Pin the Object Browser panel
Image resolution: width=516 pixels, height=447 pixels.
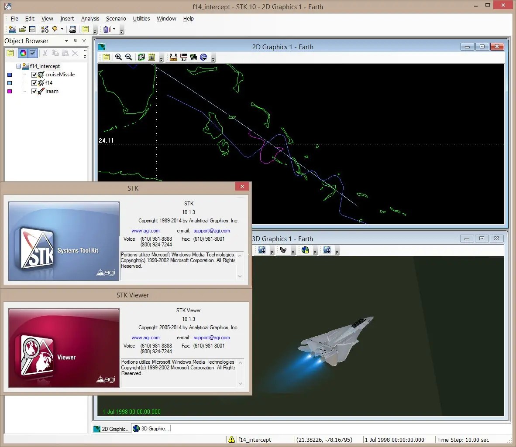(x=76, y=41)
